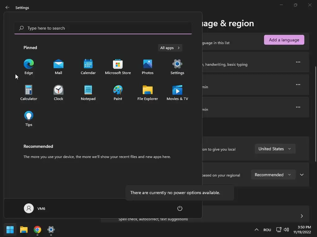Open the spell check typing settings row

coord(255,215)
